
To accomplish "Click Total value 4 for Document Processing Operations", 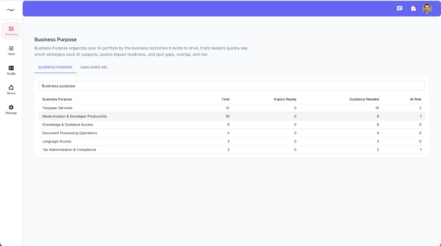I will (228, 133).
